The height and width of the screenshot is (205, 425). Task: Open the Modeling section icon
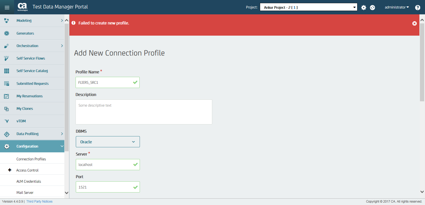[x=6, y=20]
